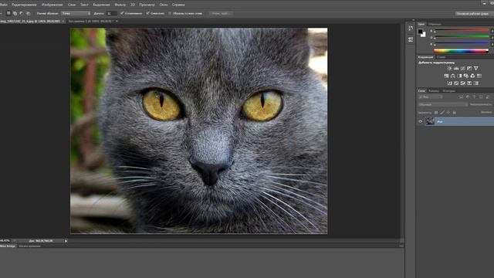Collapse the bottom Mini Bridge panel
This screenshot has height=278, width=494.
(x=401, y=246)
